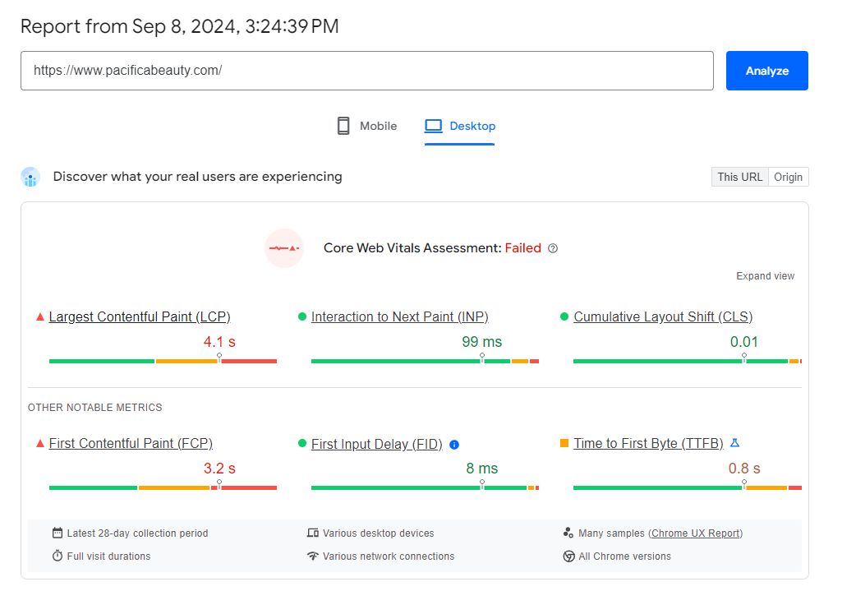
Task: Click the Chrome icon beside All Chrome versions
Action: tap(568, 556)
